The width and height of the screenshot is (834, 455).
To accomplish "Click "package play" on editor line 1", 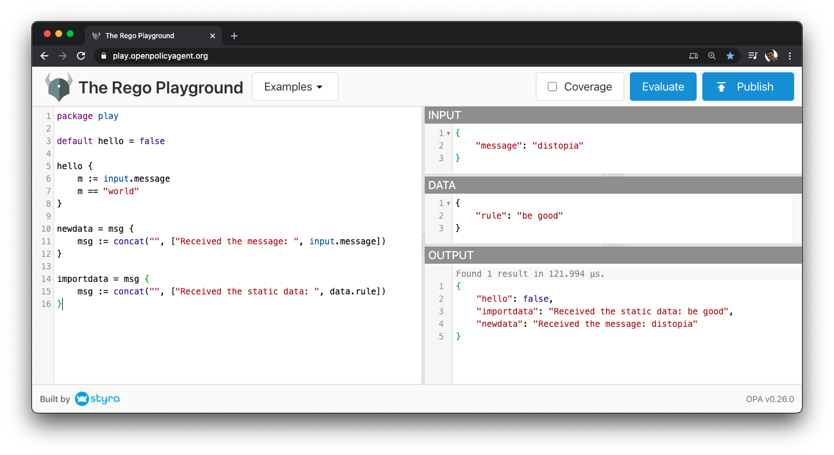I will coord(88,116).
